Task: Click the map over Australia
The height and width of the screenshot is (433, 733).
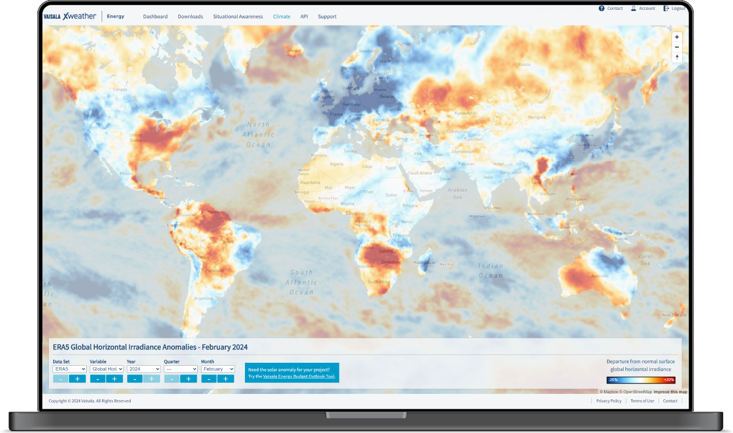Action: pyautogui.click(x=600, y=276)
